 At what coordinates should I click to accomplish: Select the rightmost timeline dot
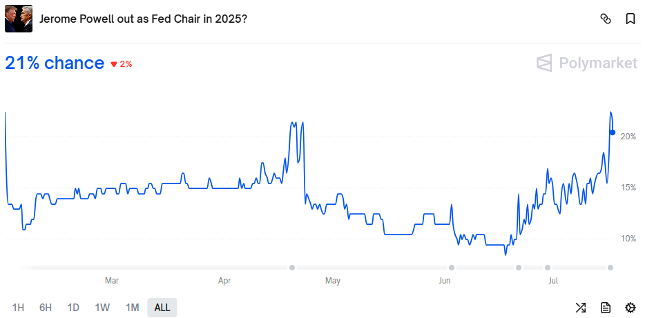(610, 268)
